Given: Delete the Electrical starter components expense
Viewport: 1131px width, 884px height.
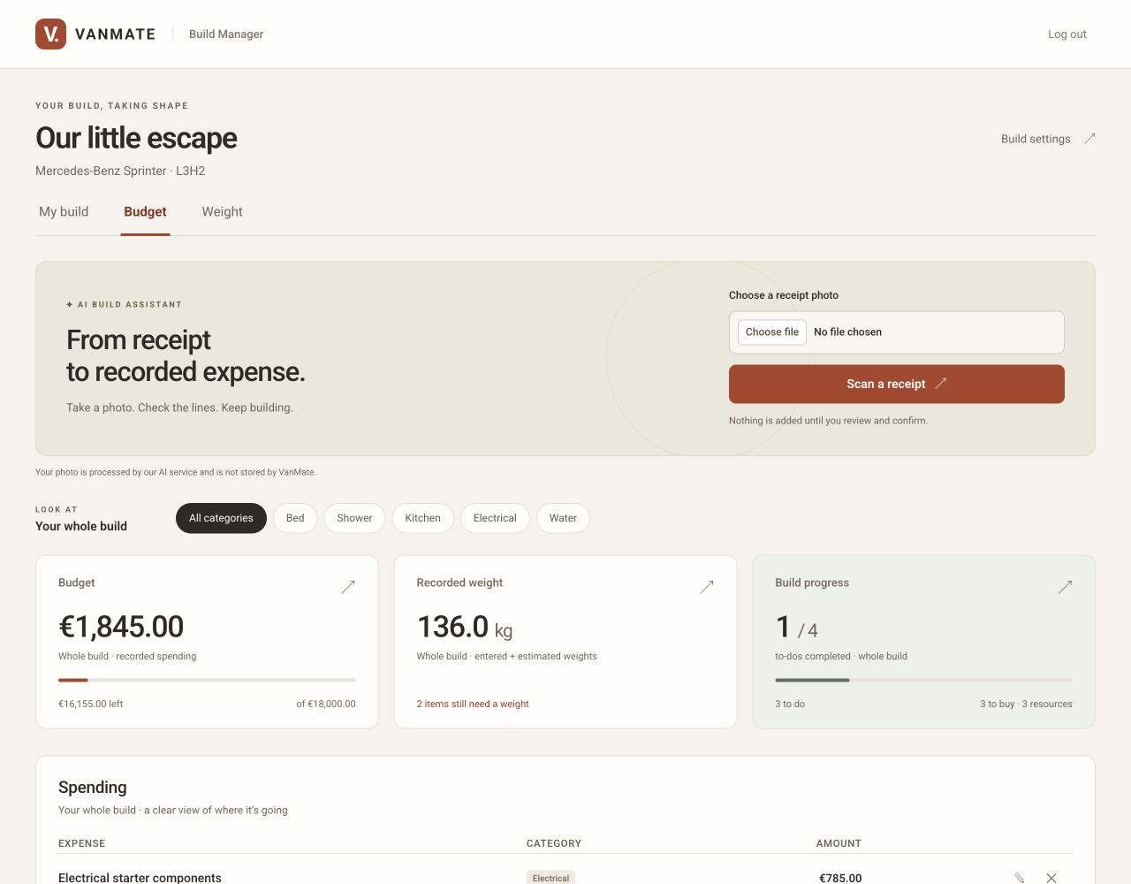Looking at the screenshot, I should pyautogui.click(x=1051, y=878).
